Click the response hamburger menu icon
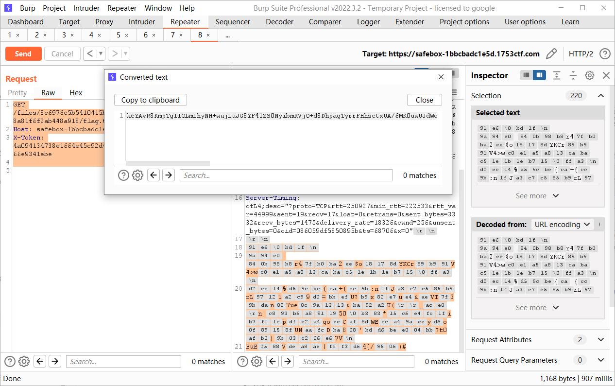The height and width of the screenshot is (386, 615). click(454, 92)
